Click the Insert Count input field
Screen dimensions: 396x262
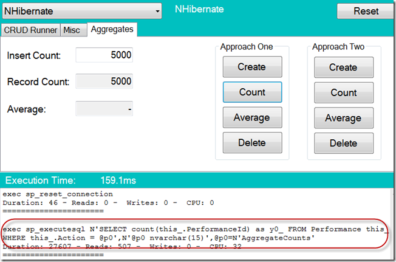104,55
